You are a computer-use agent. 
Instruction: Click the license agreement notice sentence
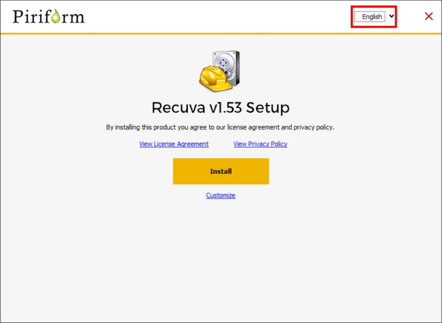pos(220,127)
